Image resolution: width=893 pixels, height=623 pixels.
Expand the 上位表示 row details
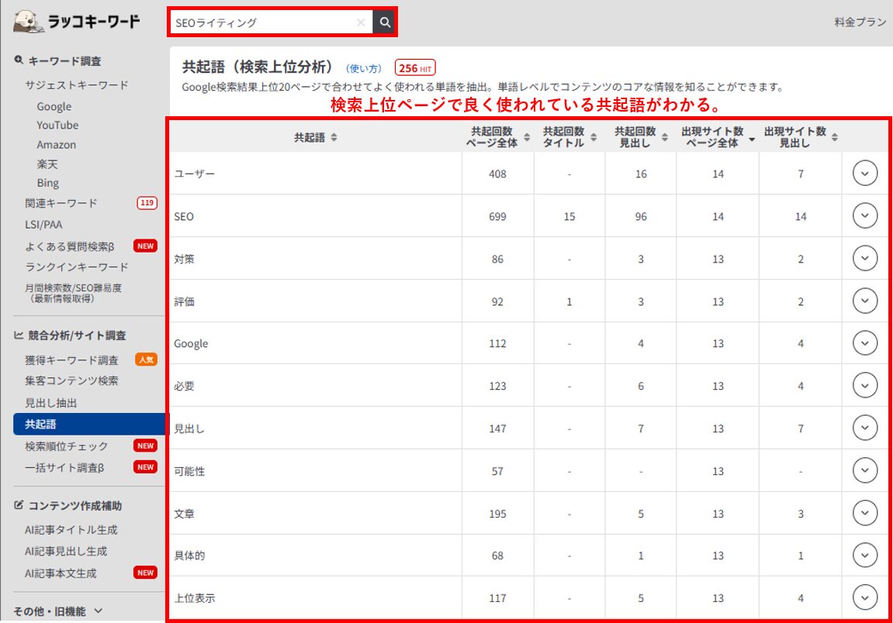[x=864, y=598]
